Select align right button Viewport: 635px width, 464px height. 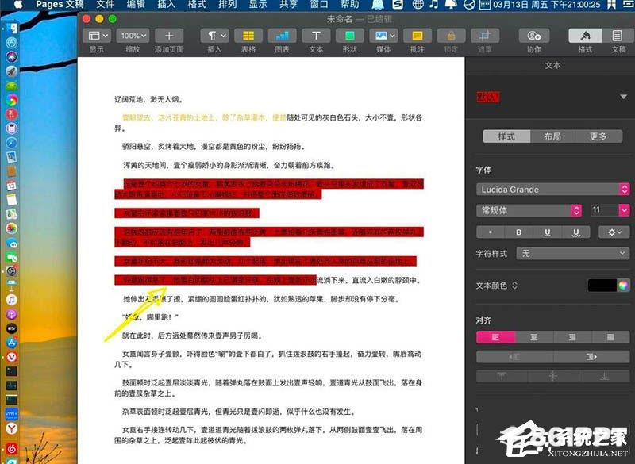pos(572,337)
